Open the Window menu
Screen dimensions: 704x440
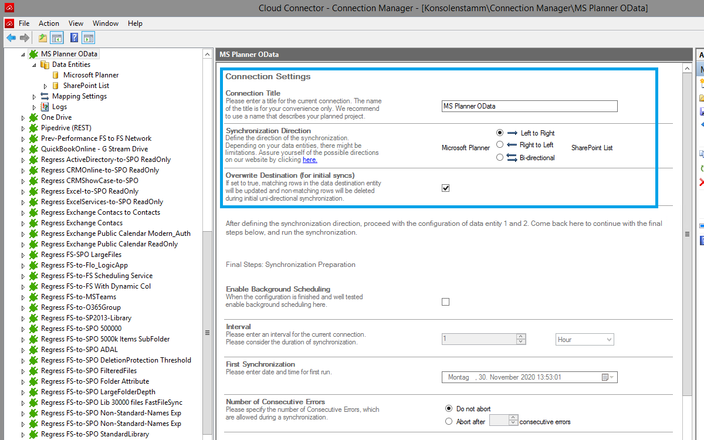(x=106, y=23)
